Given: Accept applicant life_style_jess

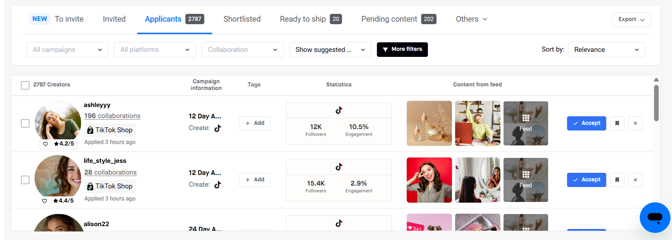Looking at the screenshot, I should [x=586, y=180].
